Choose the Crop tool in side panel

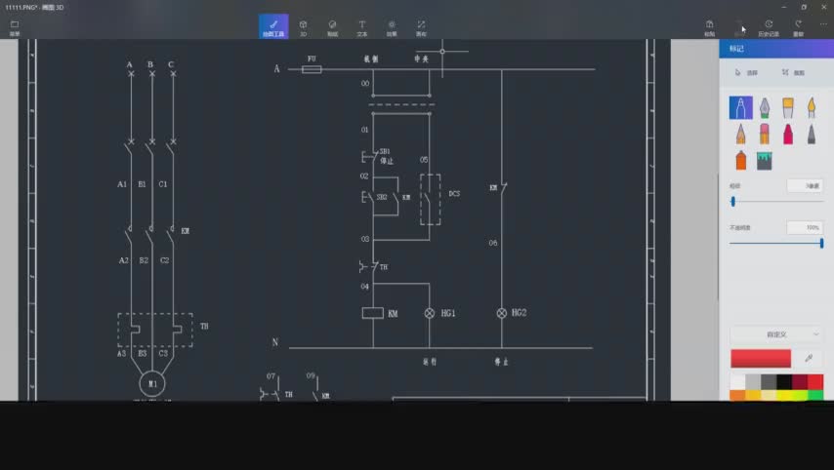793,72
